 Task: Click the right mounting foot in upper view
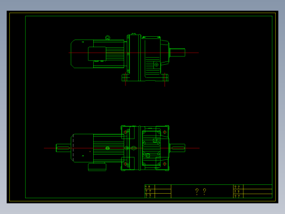coord(164,77)
